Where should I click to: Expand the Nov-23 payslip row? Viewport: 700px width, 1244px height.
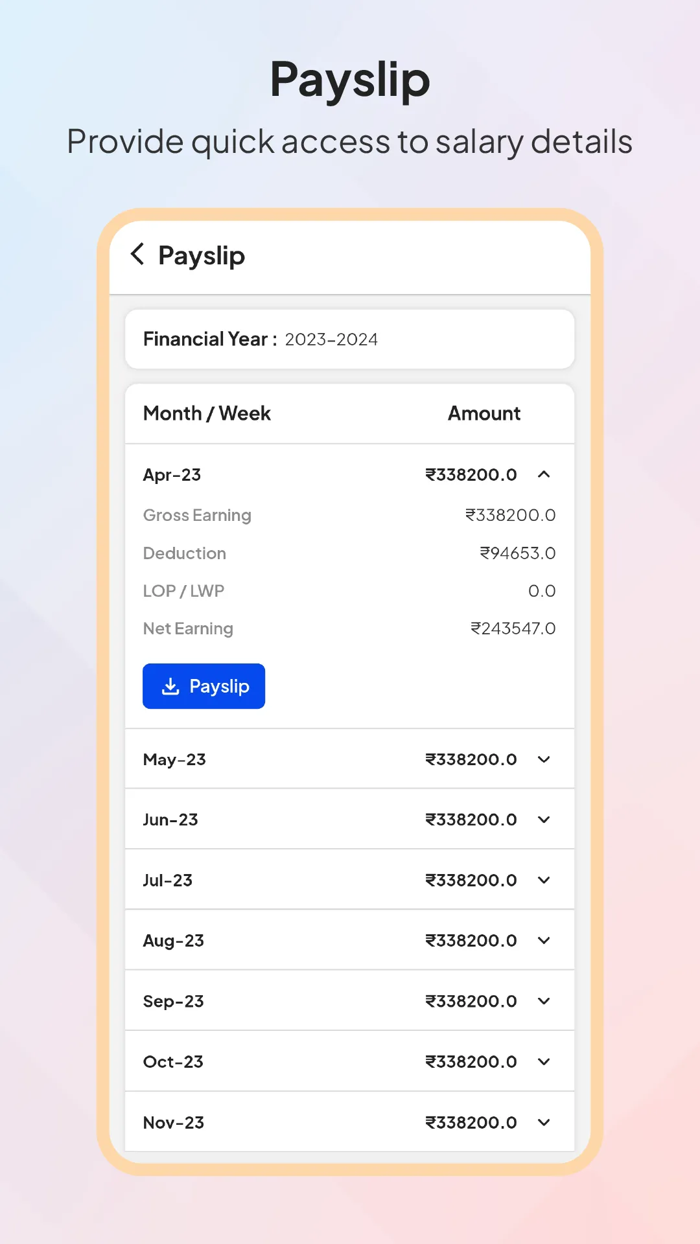click(544, 1122)
